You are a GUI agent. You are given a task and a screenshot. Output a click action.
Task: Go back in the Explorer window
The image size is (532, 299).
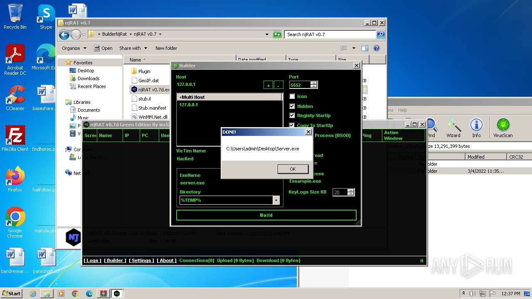tap(64, 34)
